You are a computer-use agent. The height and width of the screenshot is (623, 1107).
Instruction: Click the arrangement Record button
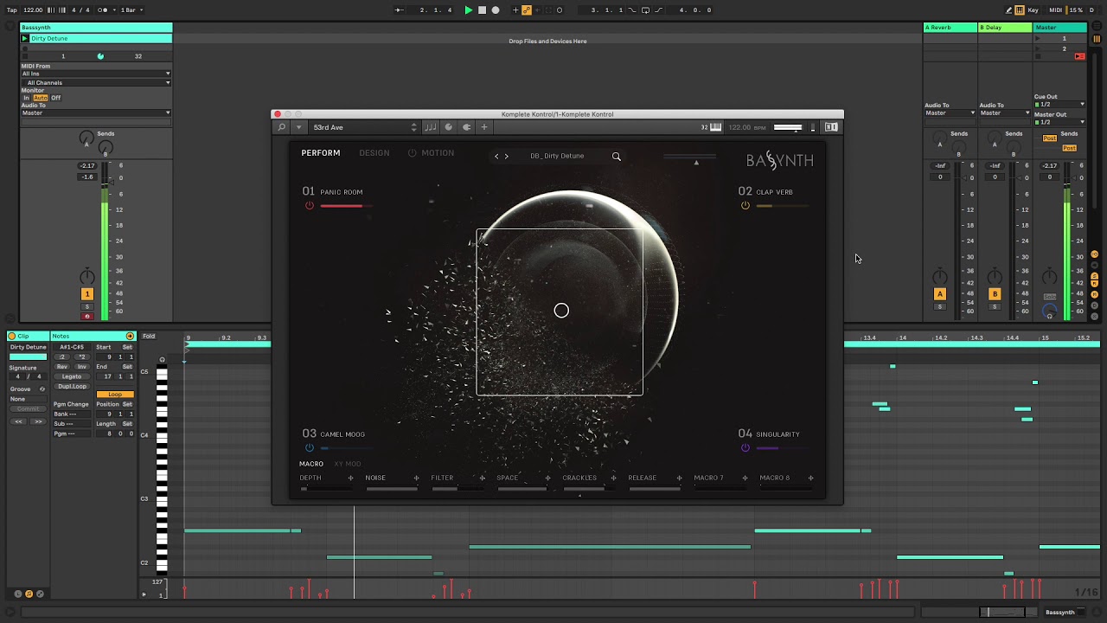[496, 10]
